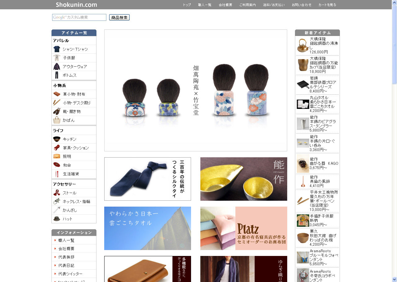Image resolution: width=397 pixels, height=282 pixels.
Task: Open the silk necktie banner
Action: click(x=148, y=179)
